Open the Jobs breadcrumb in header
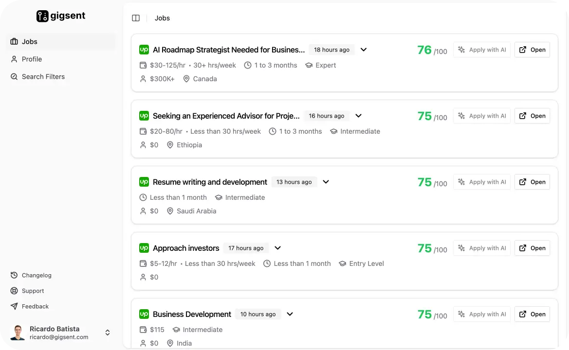569x350 pixels. coord(162,18)
